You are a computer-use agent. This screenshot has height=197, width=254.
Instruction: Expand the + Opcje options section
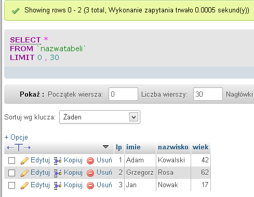16,137
